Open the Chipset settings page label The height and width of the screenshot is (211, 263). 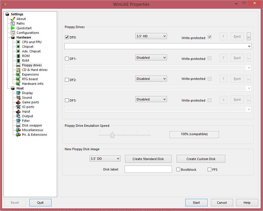pos(28,47)
